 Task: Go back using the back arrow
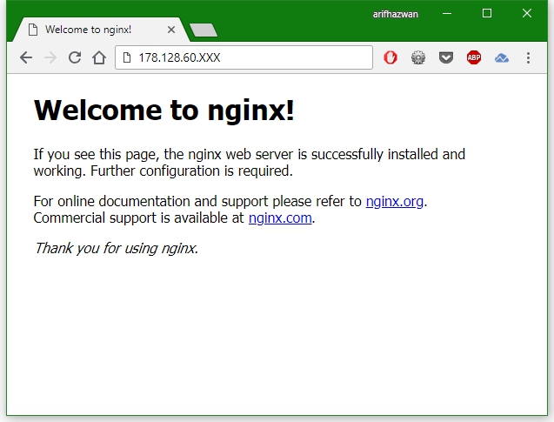(26, 57)
